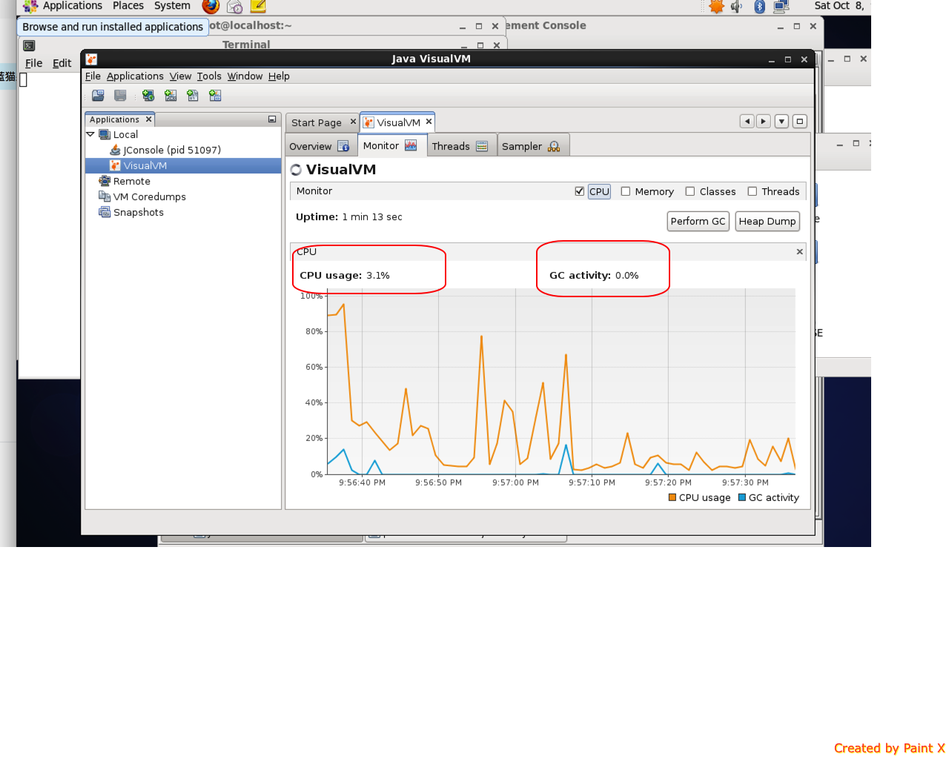Image resolution: width=949 pixels, height=759 pixels.
Task: Click the Save snapshot toolbar icon
Action: (x=120, y=96)
